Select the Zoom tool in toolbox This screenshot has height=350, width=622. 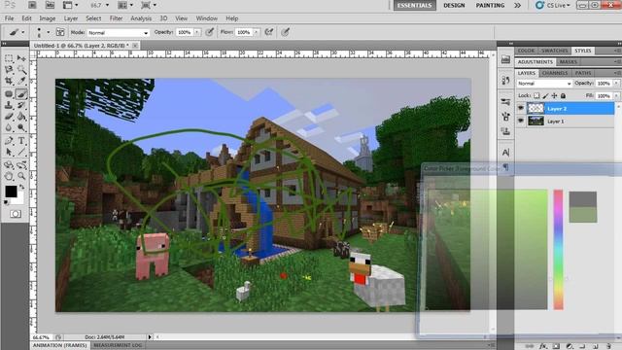click(x=21, y=176)
